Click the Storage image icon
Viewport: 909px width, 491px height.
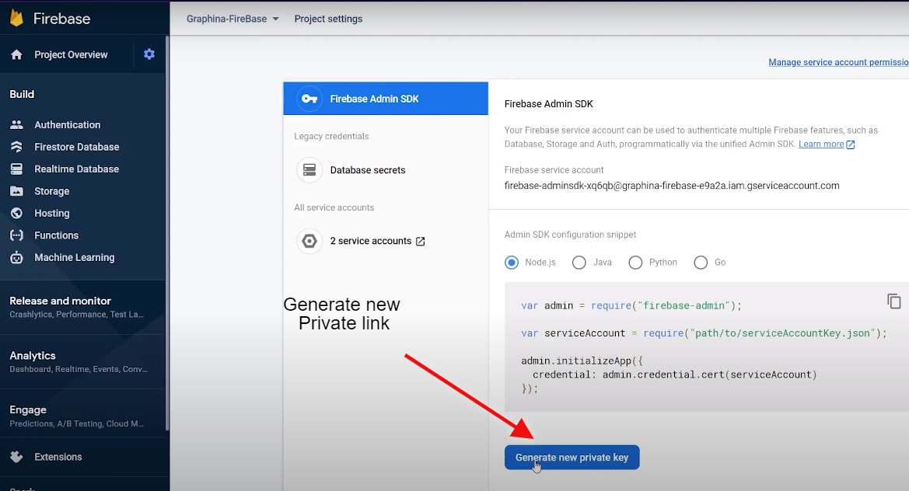pyautogui.click(x=17, y=191)
